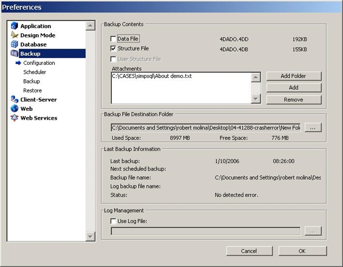Click the Web globe icon
Screen dimensions: 343x267
click(14, 109)
